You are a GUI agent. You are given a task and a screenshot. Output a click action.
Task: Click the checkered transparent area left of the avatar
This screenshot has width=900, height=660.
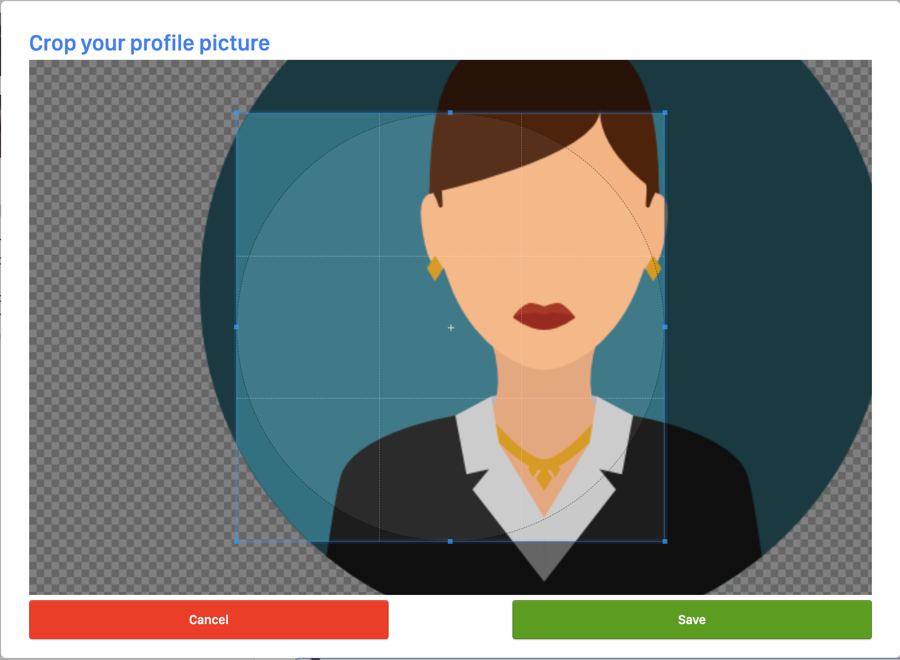tap(114, 312)
